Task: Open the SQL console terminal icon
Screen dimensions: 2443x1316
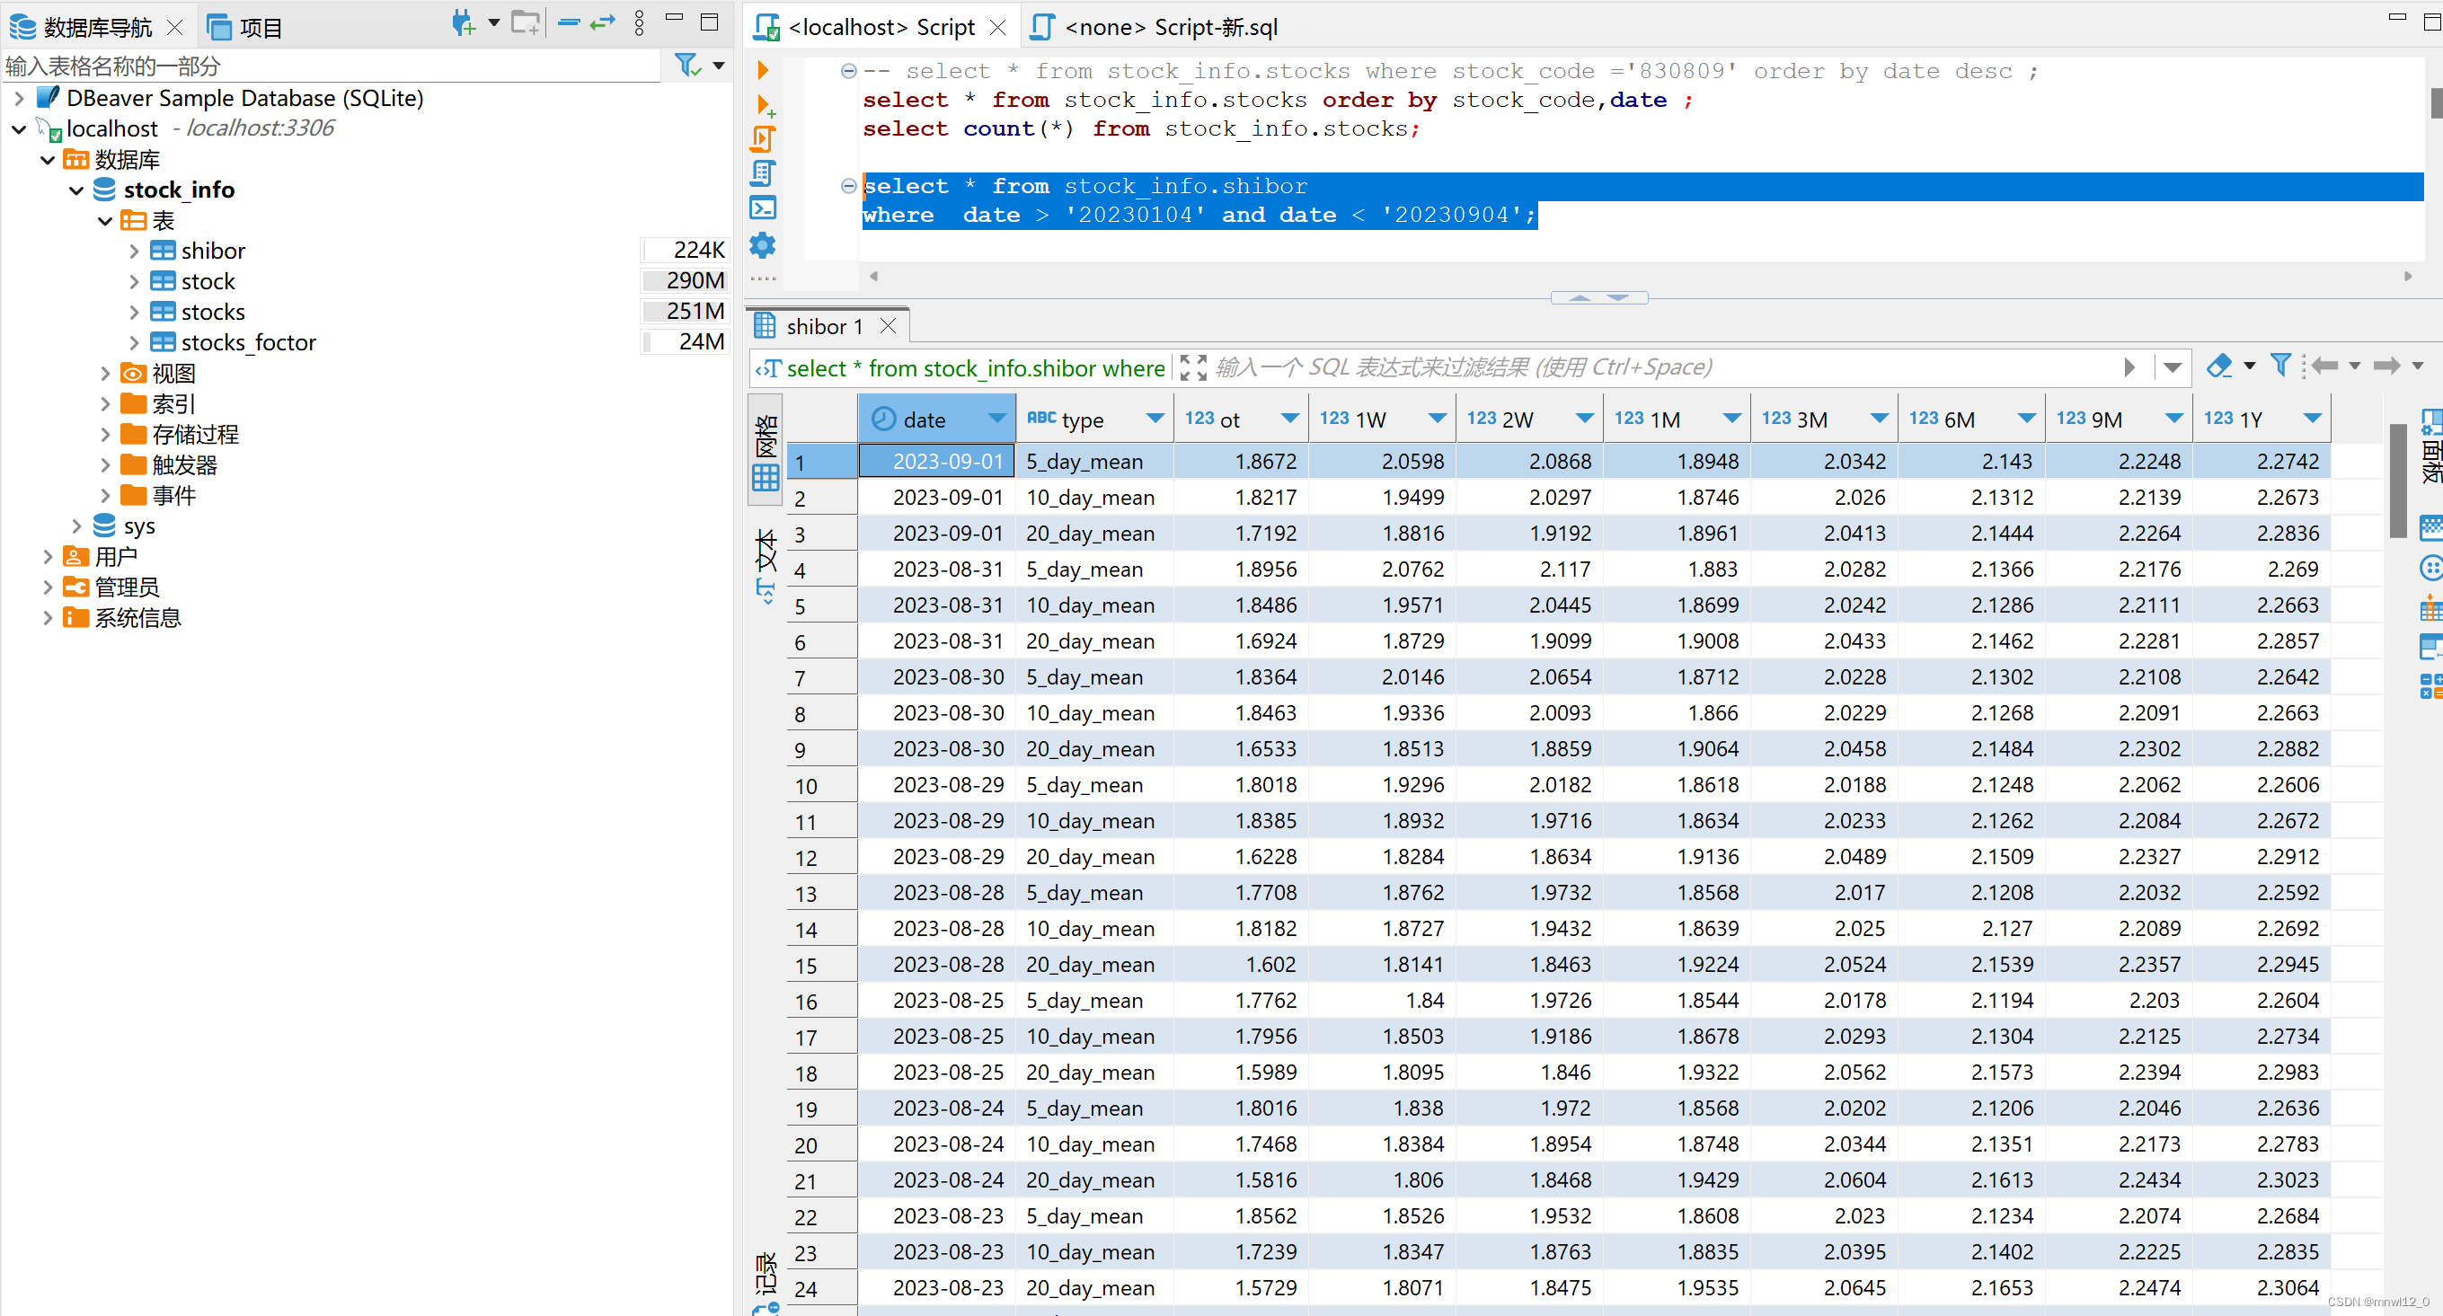Action: (x=763, y=208)
